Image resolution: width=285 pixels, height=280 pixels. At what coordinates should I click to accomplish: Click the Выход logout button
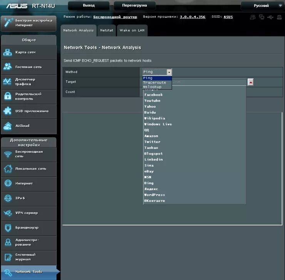[x=89, y=5]
